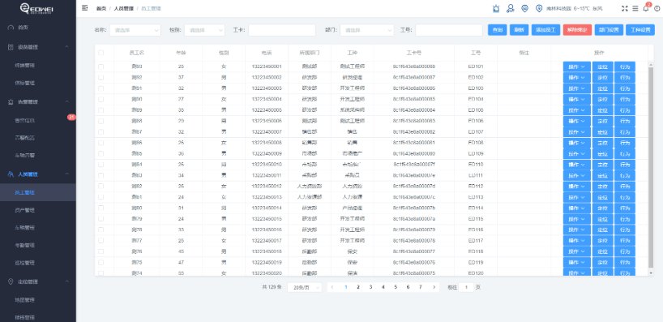
Task: Open the 操作 dropdown for row ED112
Action: [x=577, y=187]
